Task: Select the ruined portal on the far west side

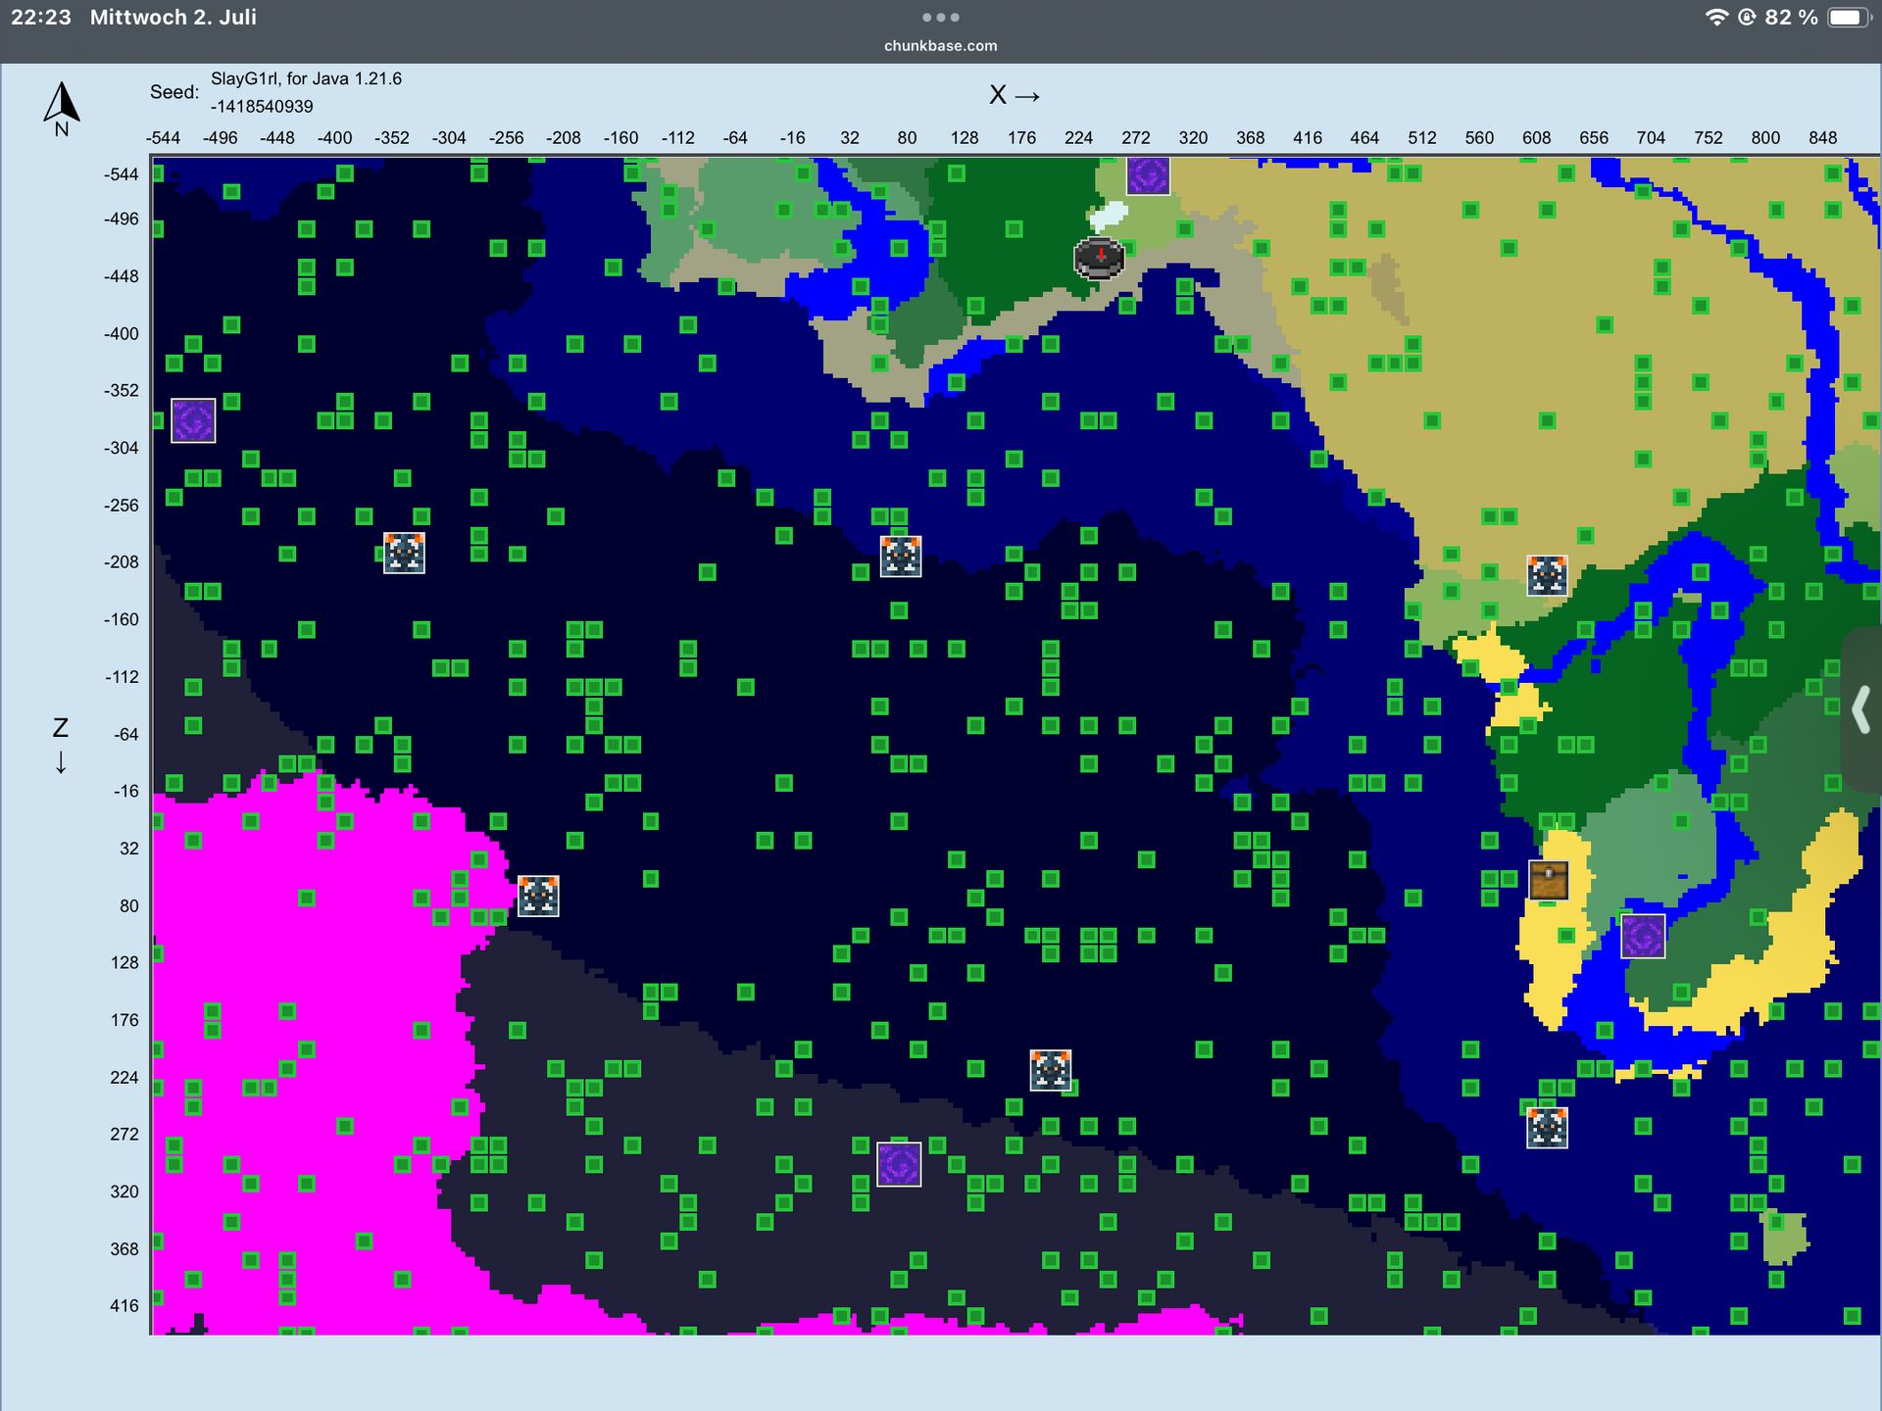Action: pos(193,420)
